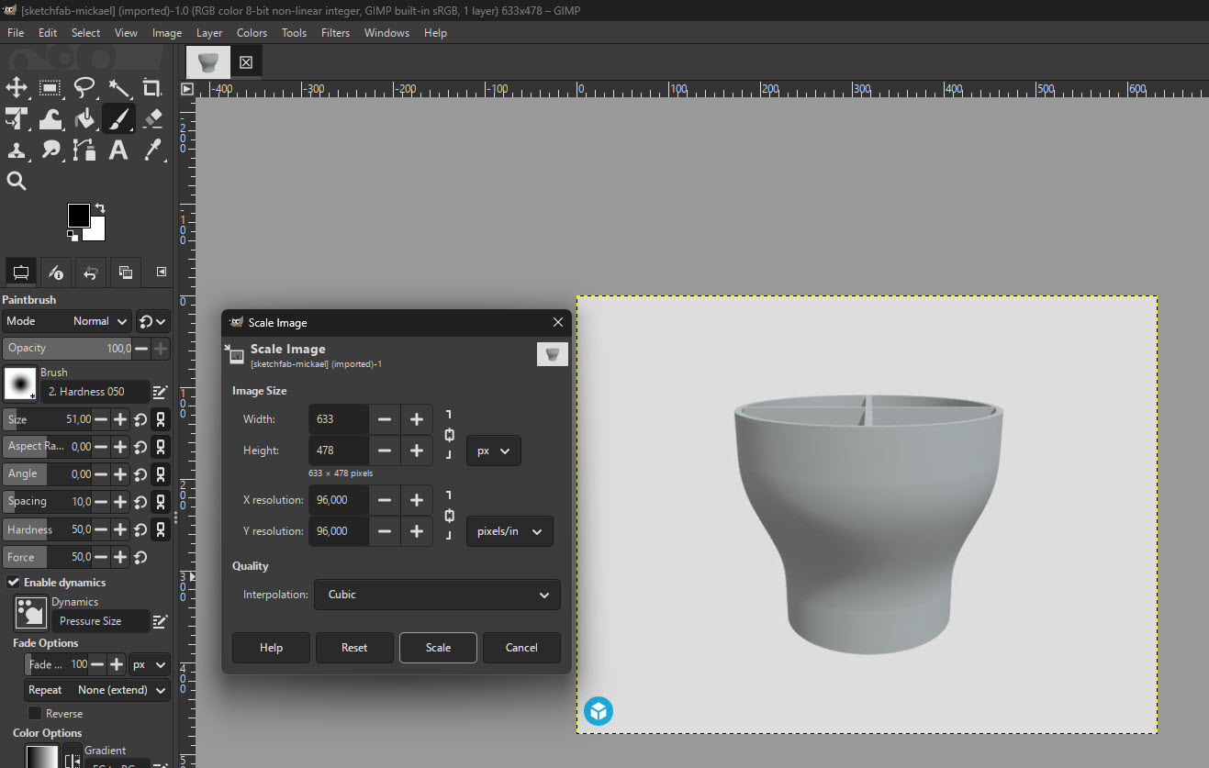Toggle the width and height aspect ratio chain link
Screen dimensions: 1209x768
pyautogui.click(x=449, y=435)
